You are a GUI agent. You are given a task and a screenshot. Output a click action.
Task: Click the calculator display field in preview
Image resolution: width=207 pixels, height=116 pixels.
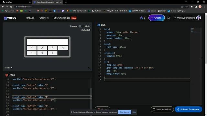pyautogui.click(x=47, y=42)
